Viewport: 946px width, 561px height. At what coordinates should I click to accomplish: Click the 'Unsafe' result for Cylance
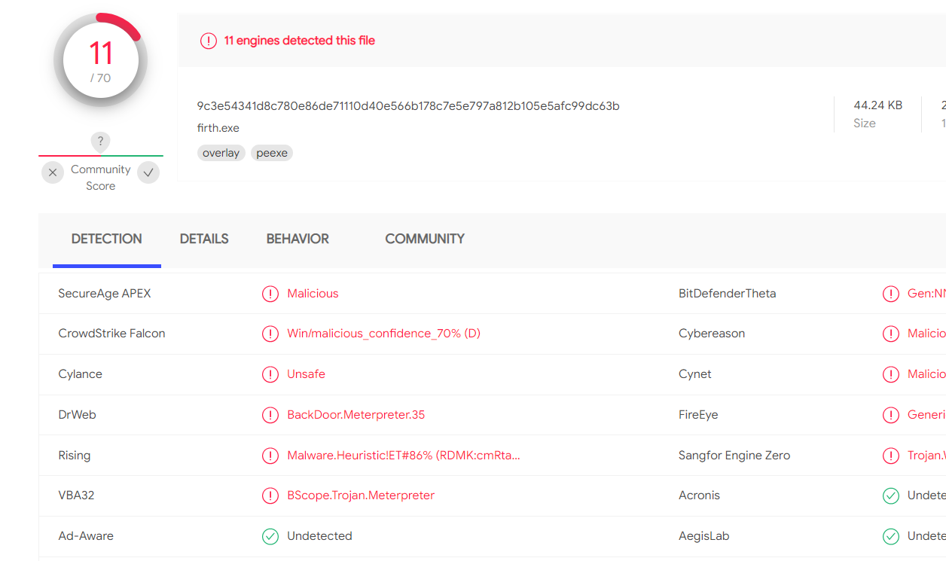(x=306, y=374)
